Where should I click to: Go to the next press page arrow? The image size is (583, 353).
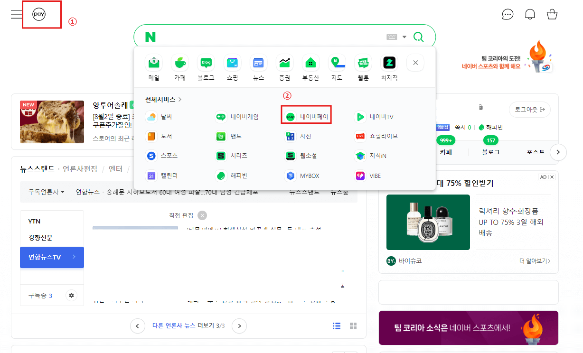[x=239, y=326]
